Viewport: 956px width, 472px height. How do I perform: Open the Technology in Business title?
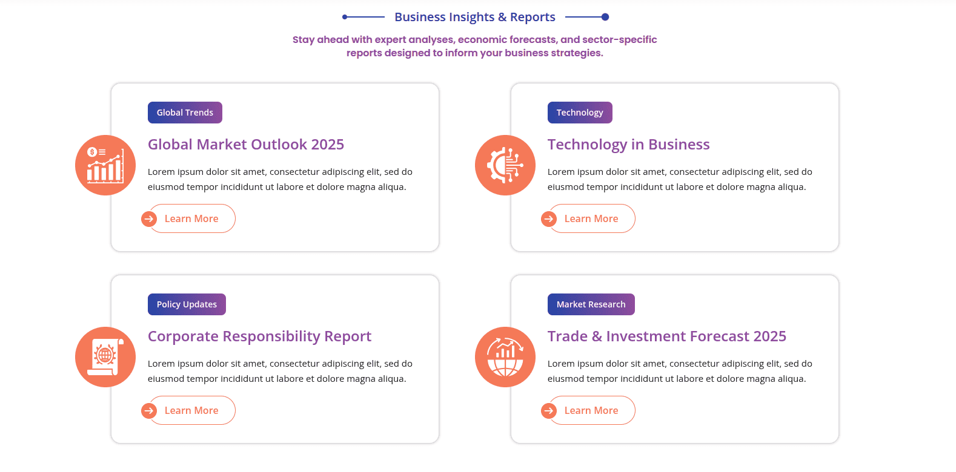(x=628, y=145)
